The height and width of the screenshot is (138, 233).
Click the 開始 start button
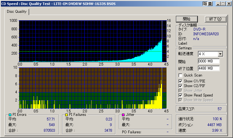tap(187, 19)
